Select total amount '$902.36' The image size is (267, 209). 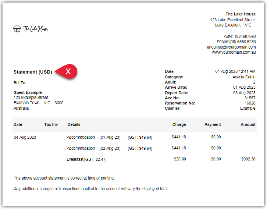[248, 159]
